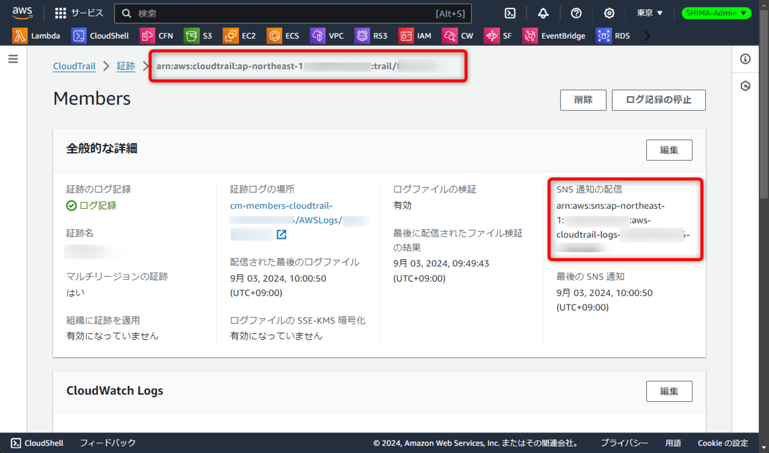Open the EC2 favorite shortcut

pyautogui.click(x=240, y=36)
